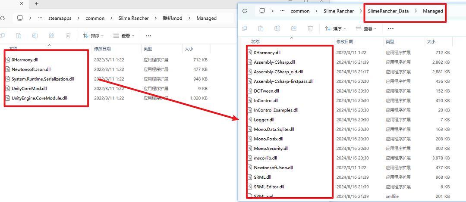Click Managed breadcrumb in left address bar
The image size is (466, 202).
(207, 18)
